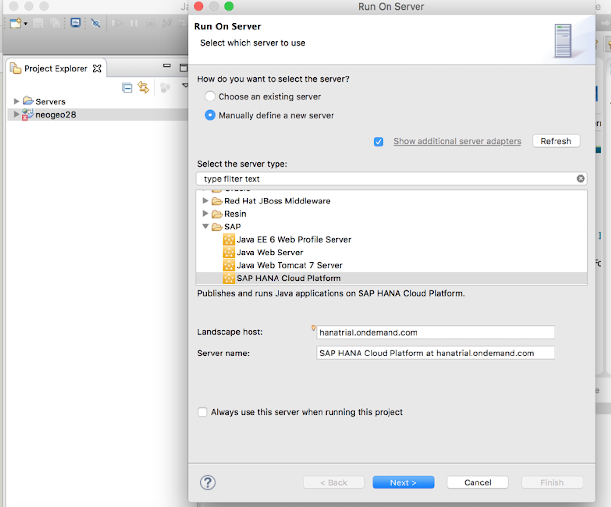Image resolution: width=611 pixels, height=507 pixels.
Task: Click the content-assist lightbulb near Landscape host
Action: (x=313, y=328)
